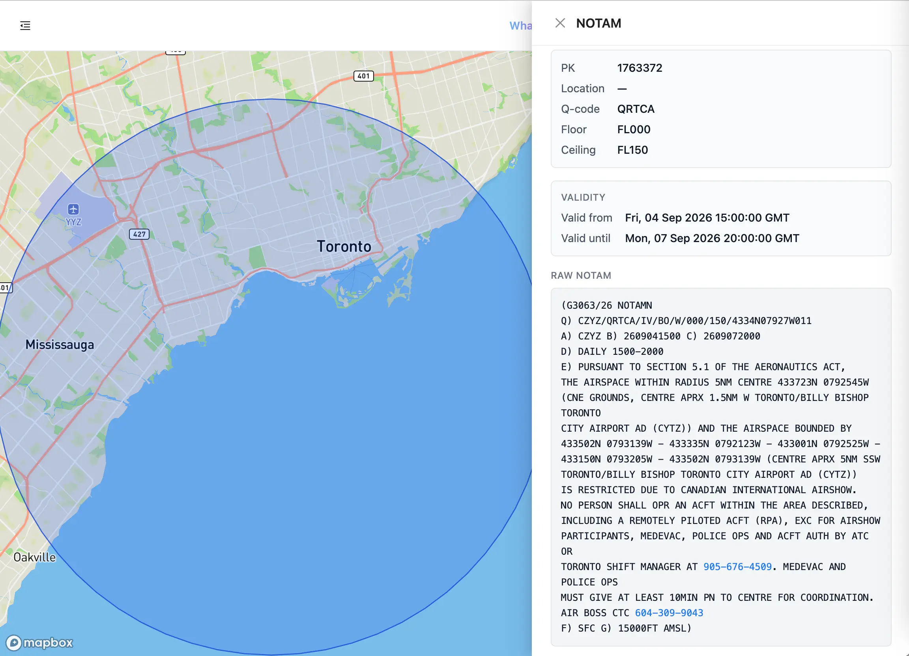Screen dimensions: 909x656
Task: Select the Mississauga label on map
Action: 60,345
